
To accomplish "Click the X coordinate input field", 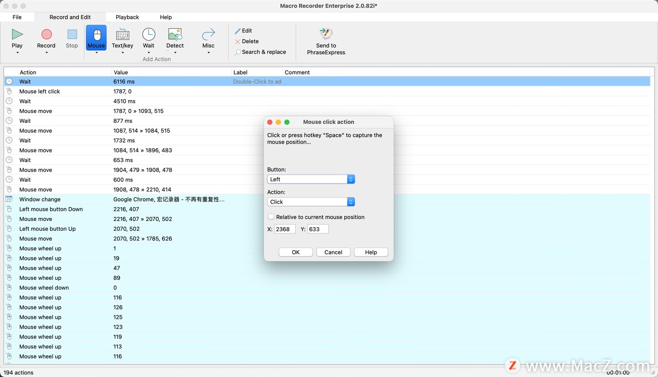I will (x=284, y=229).
